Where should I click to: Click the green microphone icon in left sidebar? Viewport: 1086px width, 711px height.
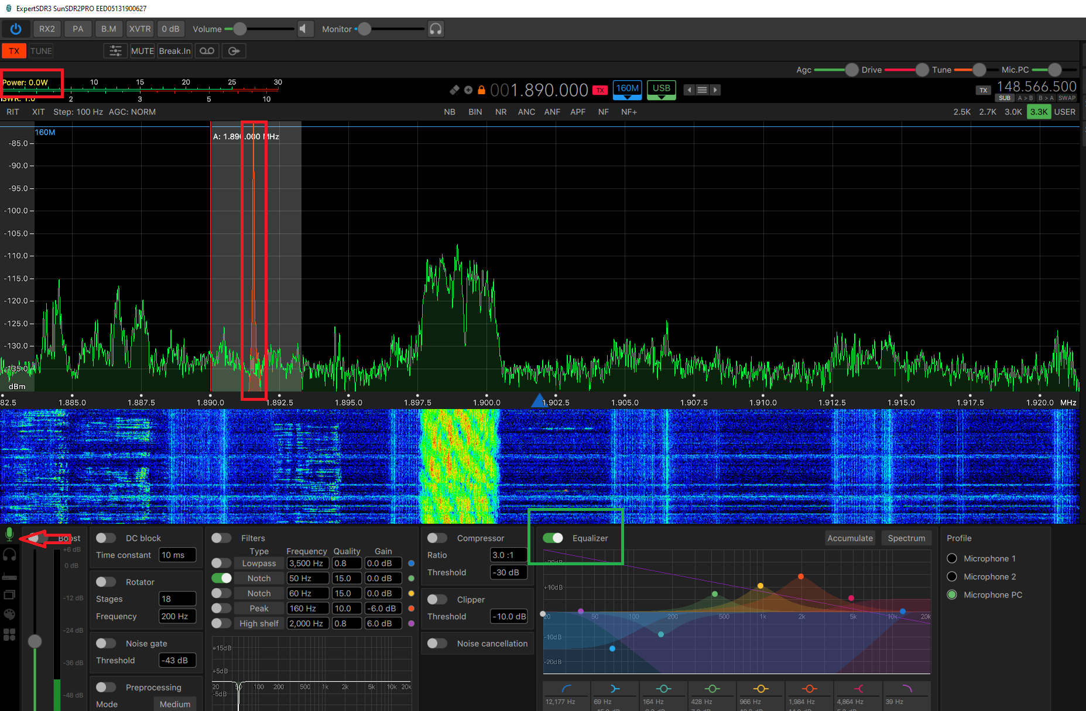tap(9, 533)
